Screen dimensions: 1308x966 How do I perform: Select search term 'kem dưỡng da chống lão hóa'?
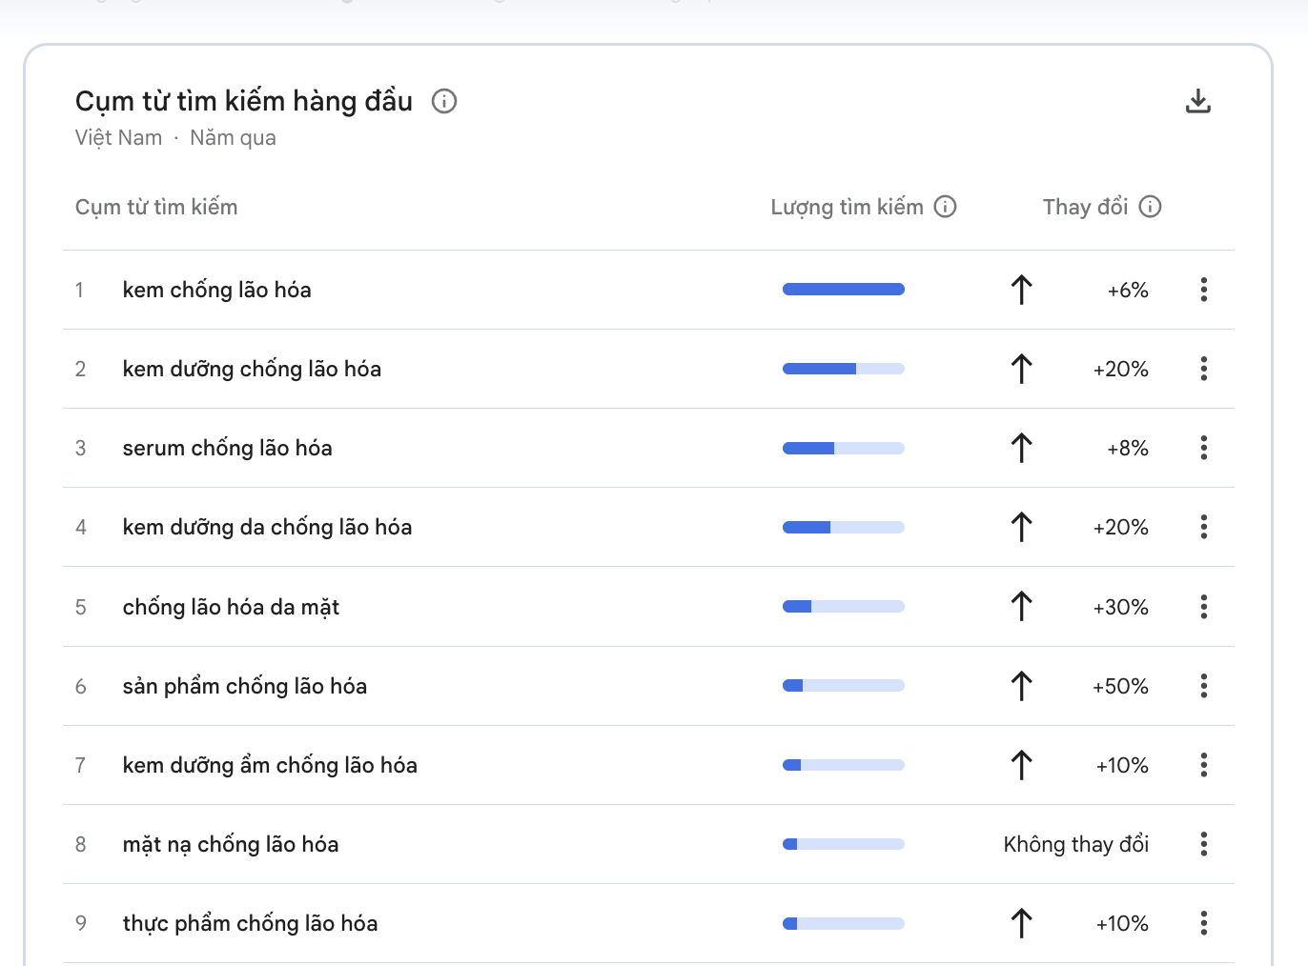pyautogui.click(x=267, y=527)
